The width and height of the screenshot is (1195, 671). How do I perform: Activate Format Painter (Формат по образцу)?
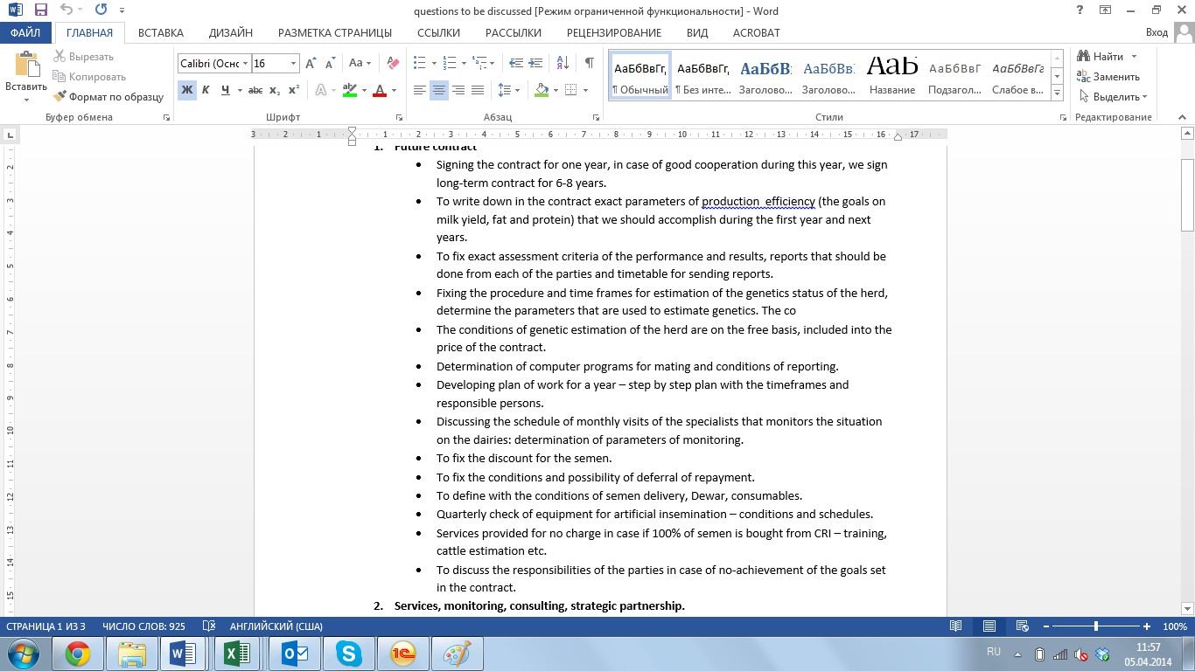[x=108, y=97]
